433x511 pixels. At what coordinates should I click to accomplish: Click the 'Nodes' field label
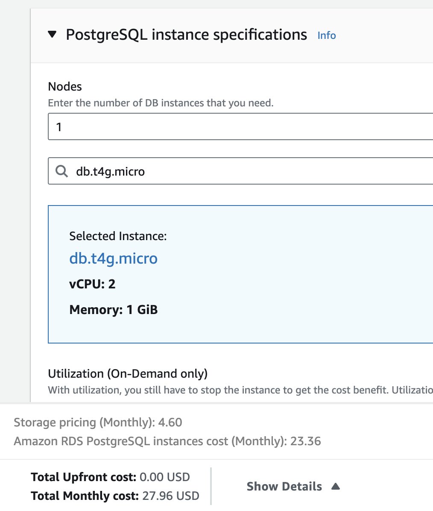(65, 86)
